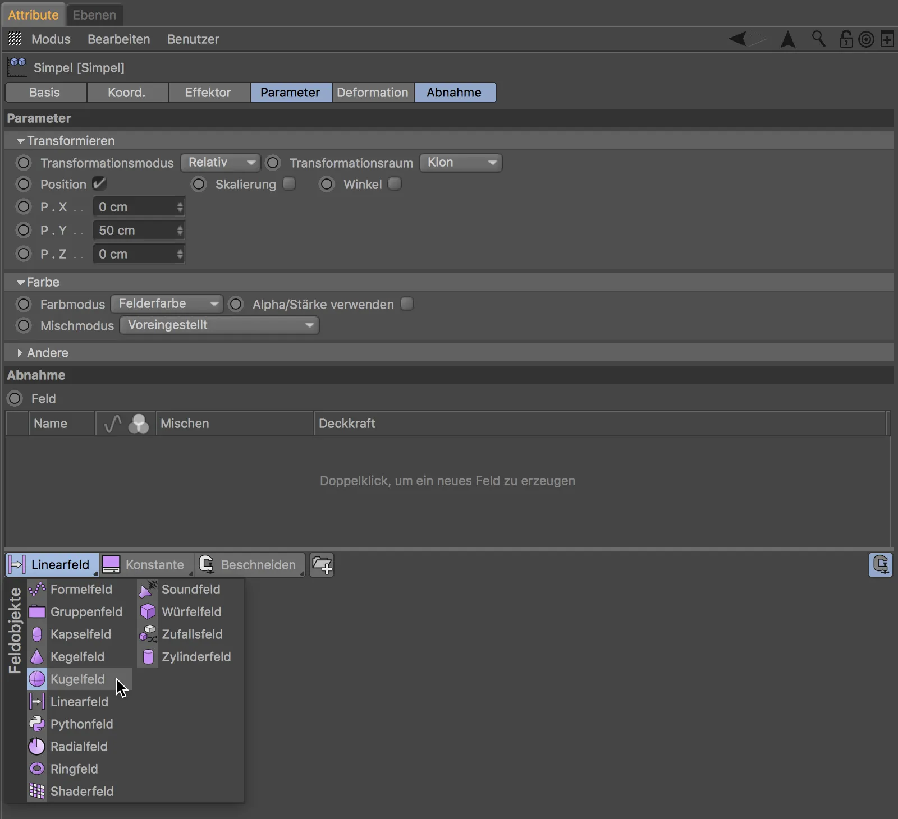Switch to the Basis tab

[45, 93]
